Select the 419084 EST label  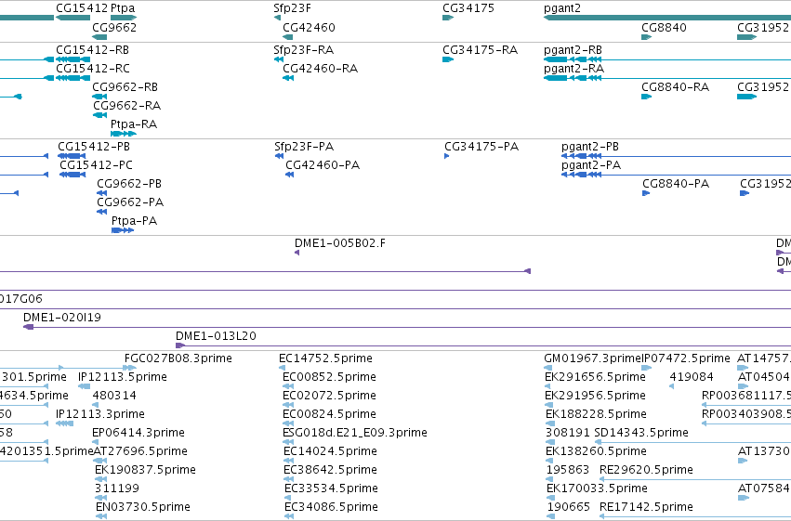point(692,377)
